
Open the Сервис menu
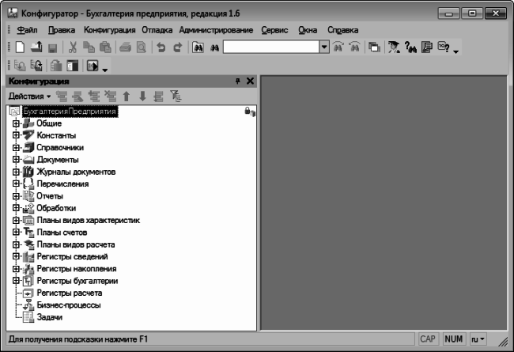pyautogui.click(x=274, y=30)
